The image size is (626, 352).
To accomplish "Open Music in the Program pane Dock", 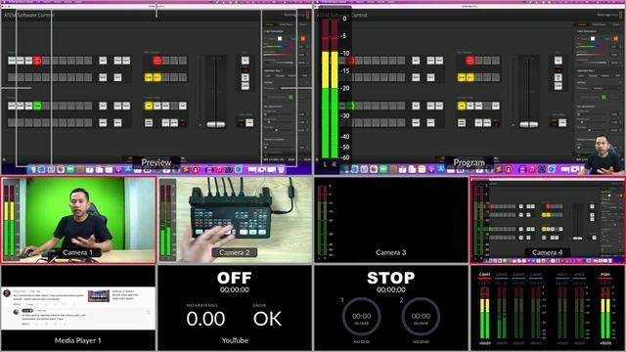I will (532, 169).
